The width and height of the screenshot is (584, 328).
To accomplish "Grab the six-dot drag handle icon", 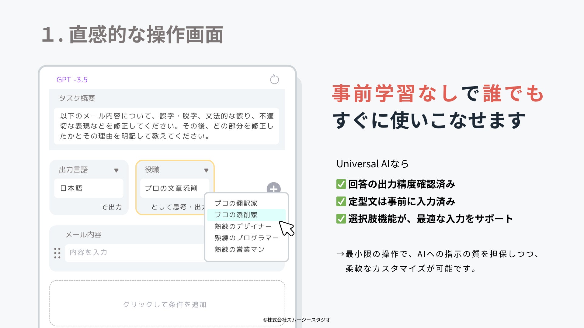I will (57, 253).
